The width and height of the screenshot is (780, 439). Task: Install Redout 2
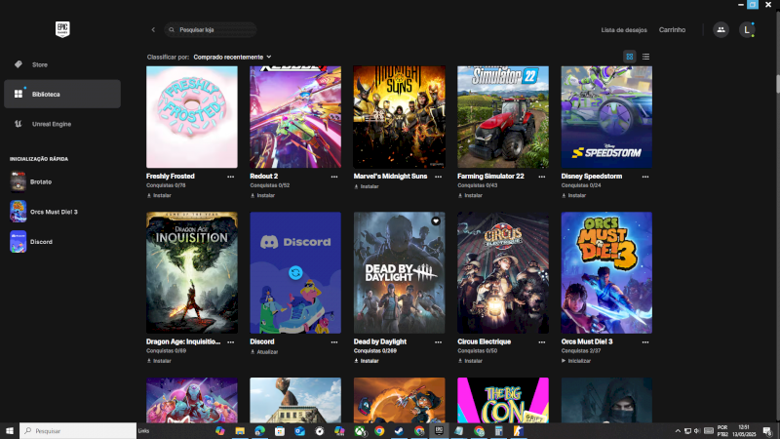coord(262,196)
